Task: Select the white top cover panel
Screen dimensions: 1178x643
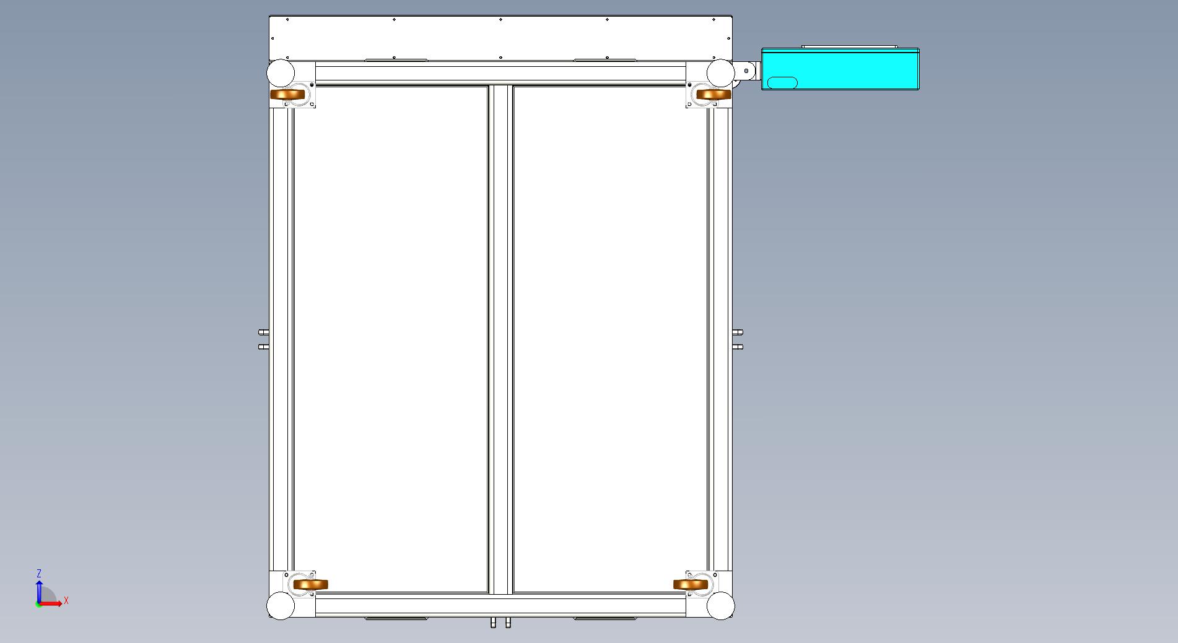Action: tap(500, 38)
